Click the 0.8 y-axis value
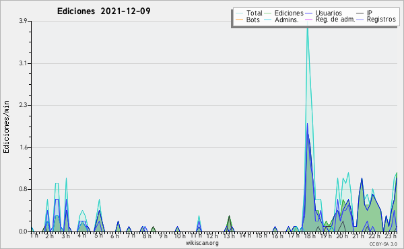This screenshot has width=404, height=249. 24,189
